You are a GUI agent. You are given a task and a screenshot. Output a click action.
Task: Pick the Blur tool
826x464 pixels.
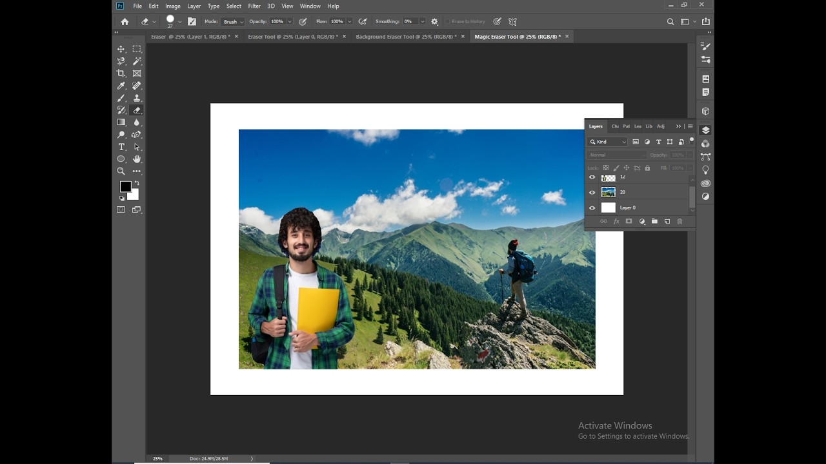137,122
